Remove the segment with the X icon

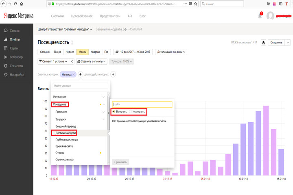click(x=72, y=61)
